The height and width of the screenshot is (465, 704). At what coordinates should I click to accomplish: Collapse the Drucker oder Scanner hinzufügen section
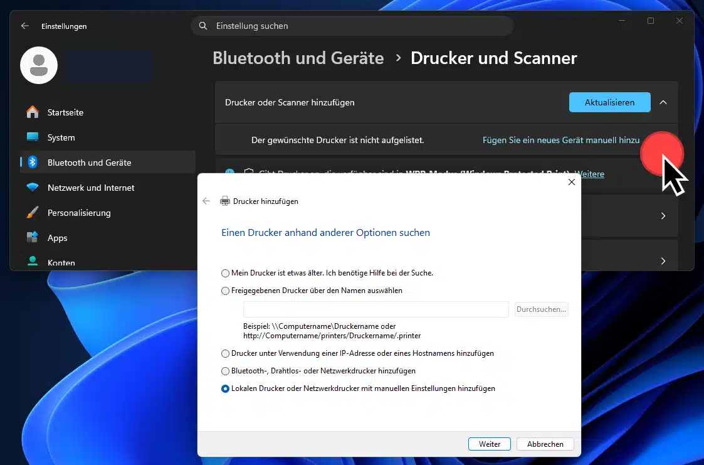click(663, 102)
